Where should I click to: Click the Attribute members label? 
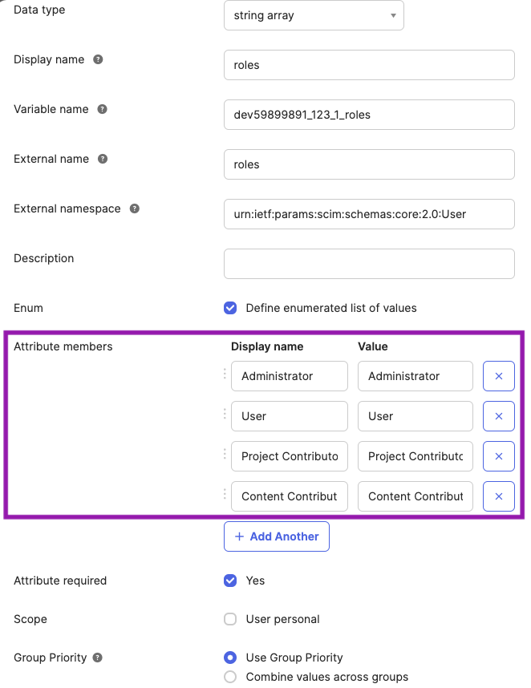pos(63,346)
